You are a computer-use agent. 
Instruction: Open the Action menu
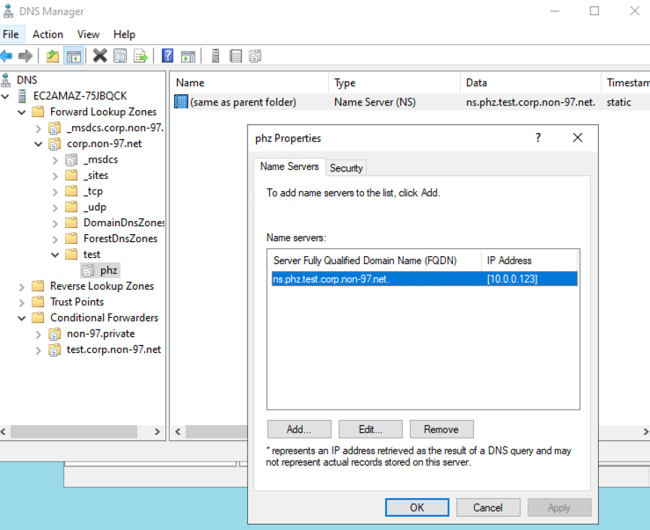pyautogui.click(x=47, y=34)
